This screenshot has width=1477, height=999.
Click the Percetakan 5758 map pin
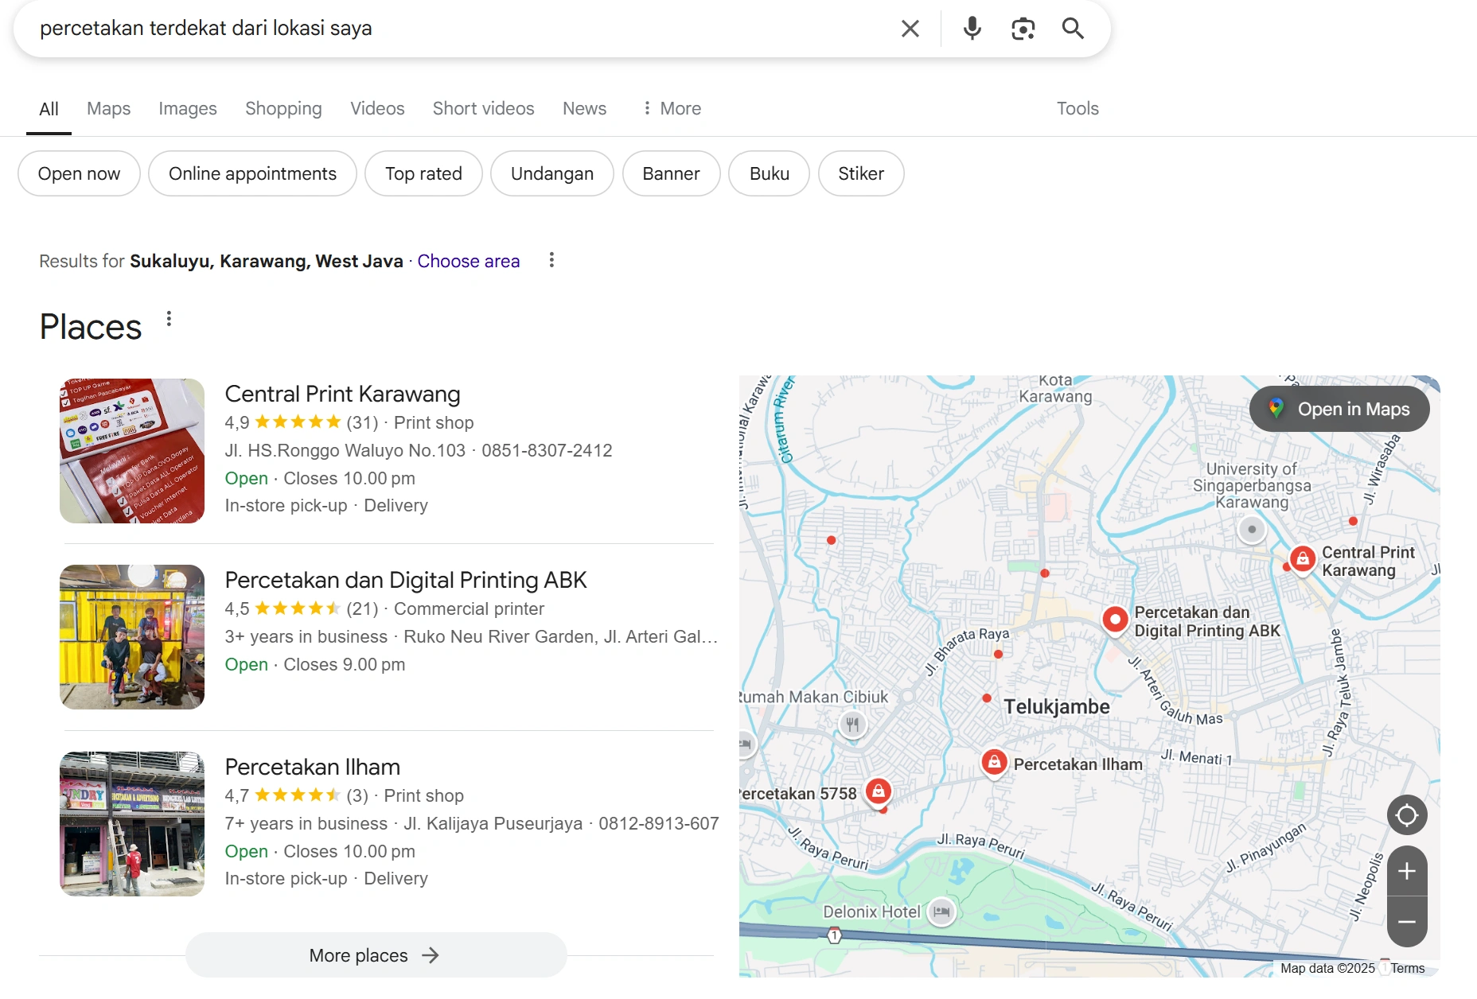click(878, 791)
